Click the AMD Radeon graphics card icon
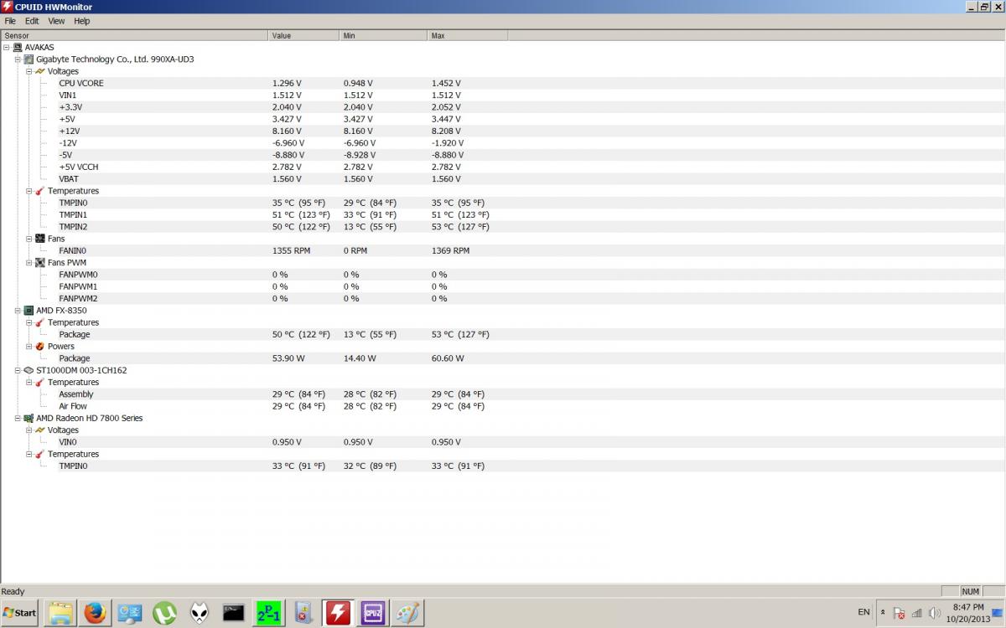Viewport: 1006px width, 628px height. coord(29,418)
